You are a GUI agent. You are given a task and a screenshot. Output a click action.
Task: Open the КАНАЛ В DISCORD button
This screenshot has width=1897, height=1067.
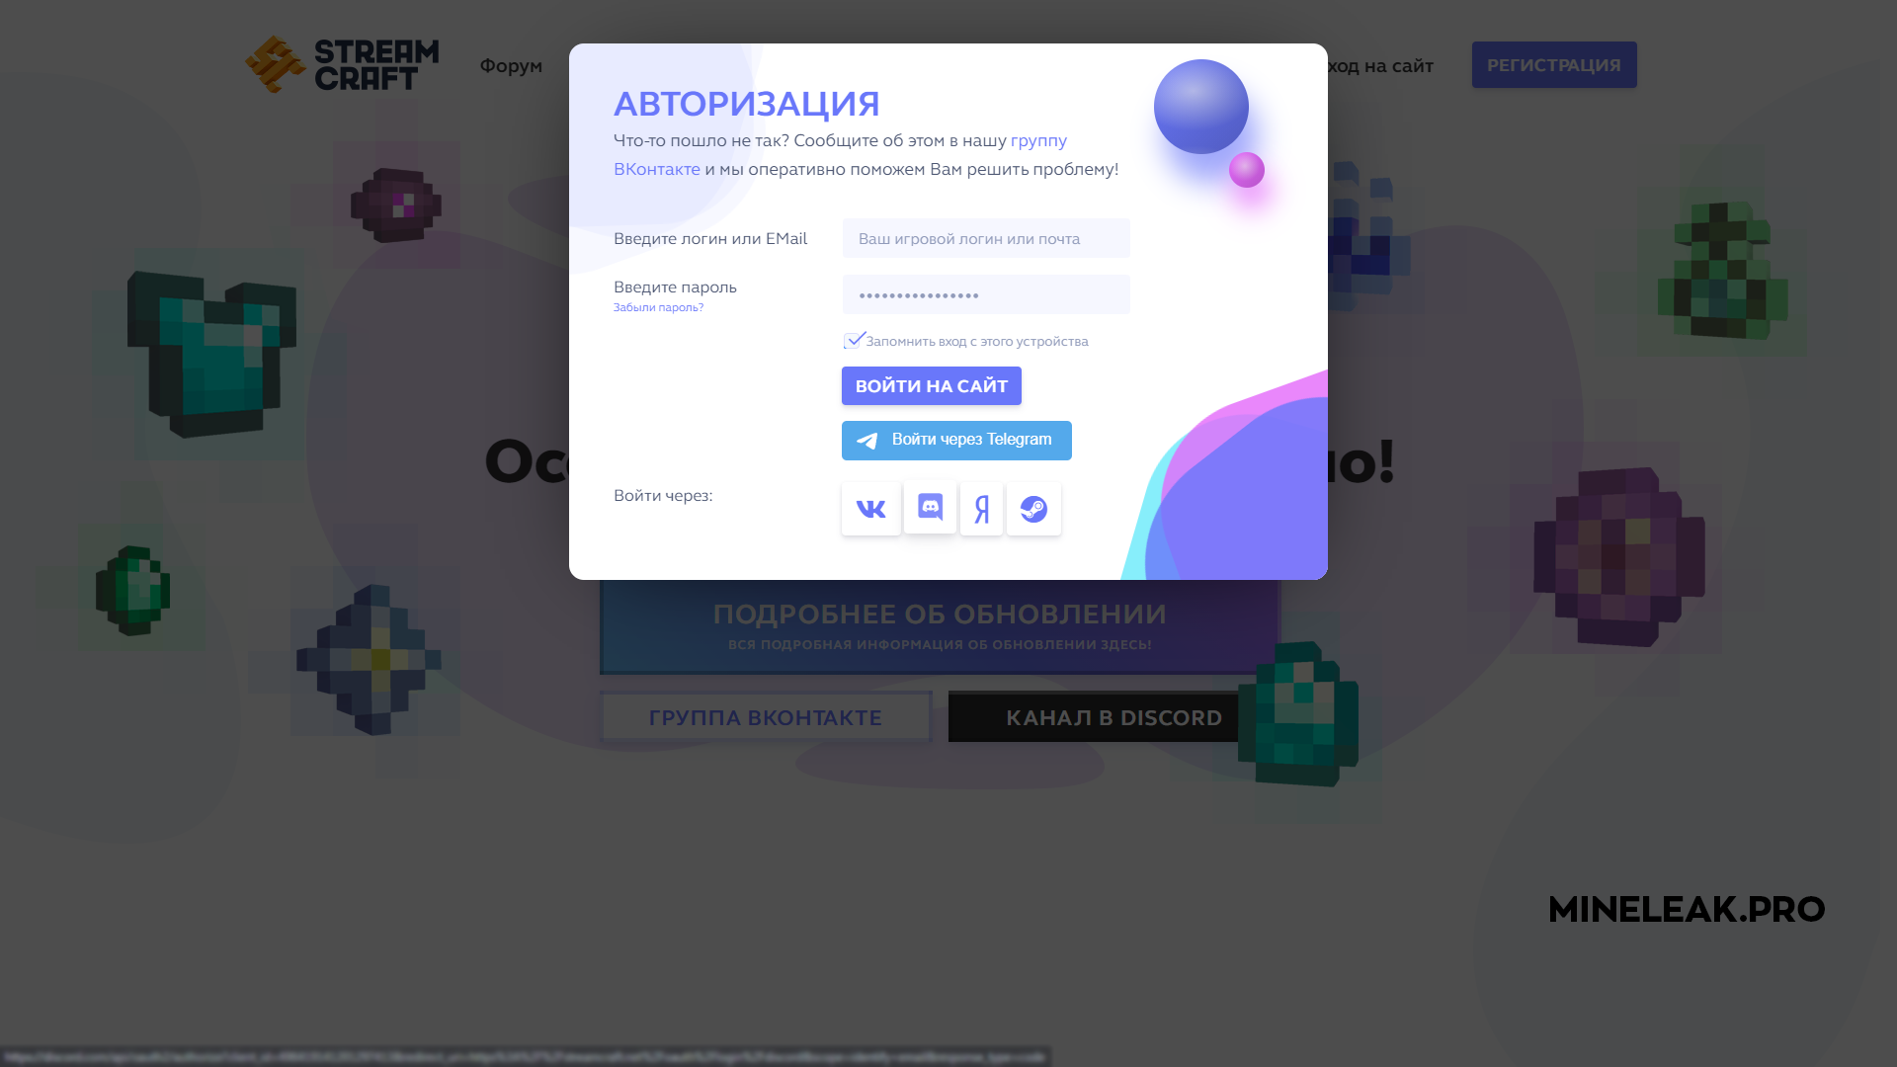click(x=1113, y=717)
